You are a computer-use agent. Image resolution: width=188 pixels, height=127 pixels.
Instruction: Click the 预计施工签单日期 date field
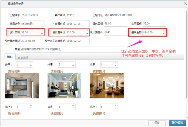point(78,41)
